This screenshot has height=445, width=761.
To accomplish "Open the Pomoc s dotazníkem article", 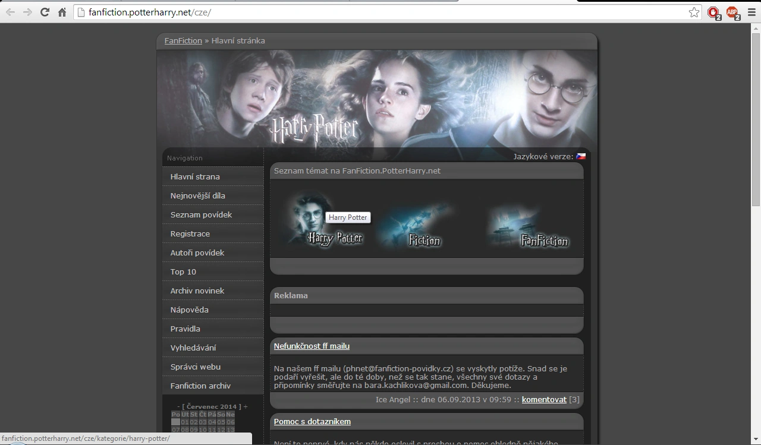I will coord(312,421).
